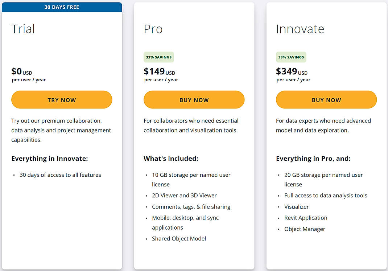Image resolution: width=388 pixels, height=271 pixels.
Task: Select the 30 DAYS FREE banner
Action: pos(61,7)
